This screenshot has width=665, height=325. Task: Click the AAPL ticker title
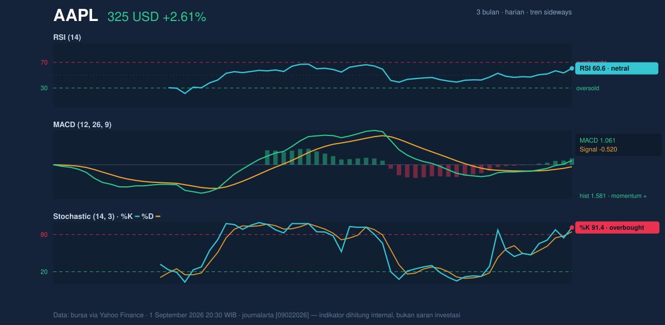click(75, 16)
